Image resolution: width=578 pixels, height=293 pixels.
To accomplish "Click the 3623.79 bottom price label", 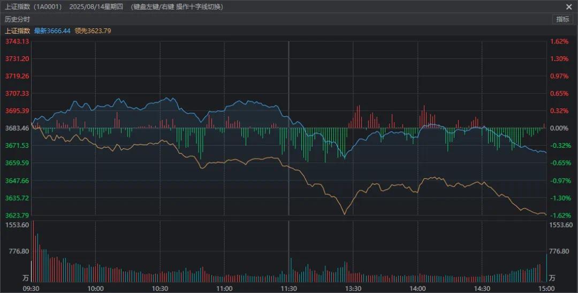I will 17,215.
